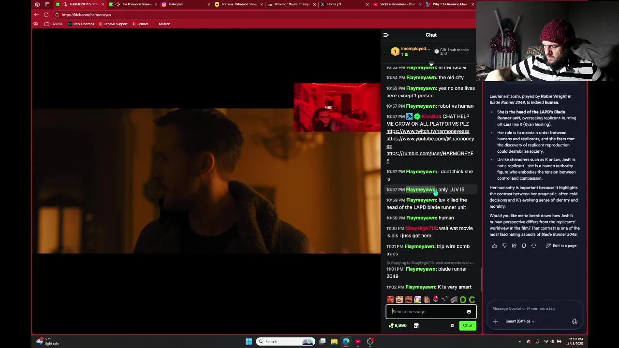Reload the page with the refresh icon
The width and height of the screenshot is (619, 348).
46,14
